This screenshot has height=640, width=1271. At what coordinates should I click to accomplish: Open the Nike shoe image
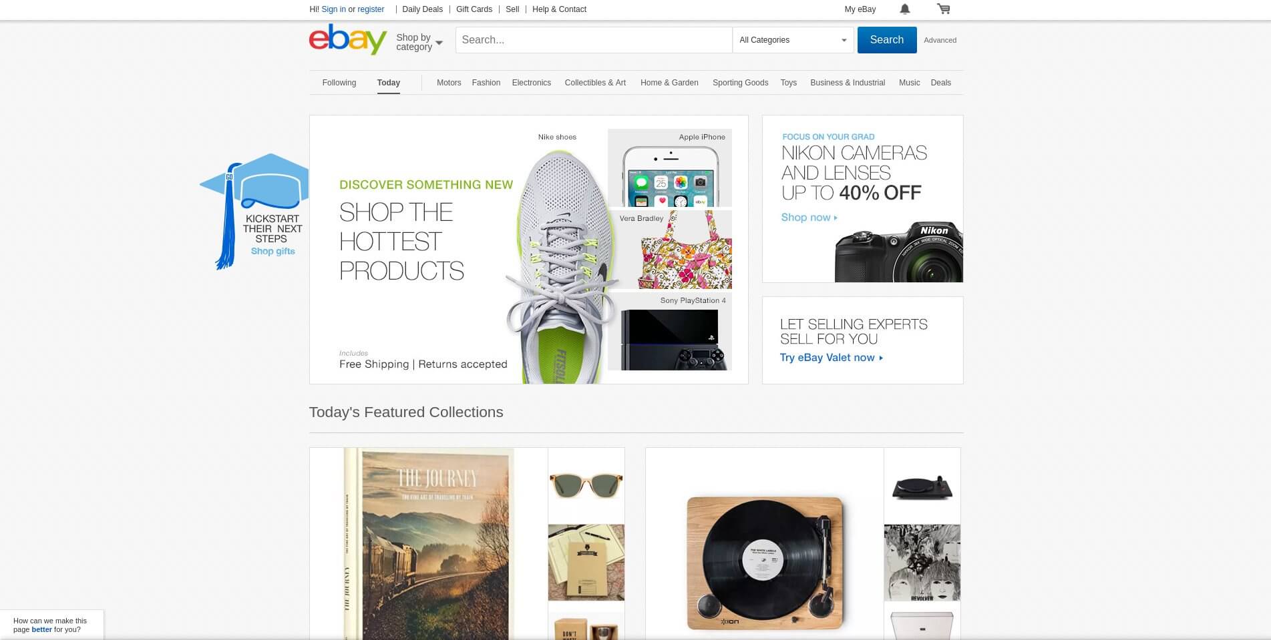coord(561,267)
